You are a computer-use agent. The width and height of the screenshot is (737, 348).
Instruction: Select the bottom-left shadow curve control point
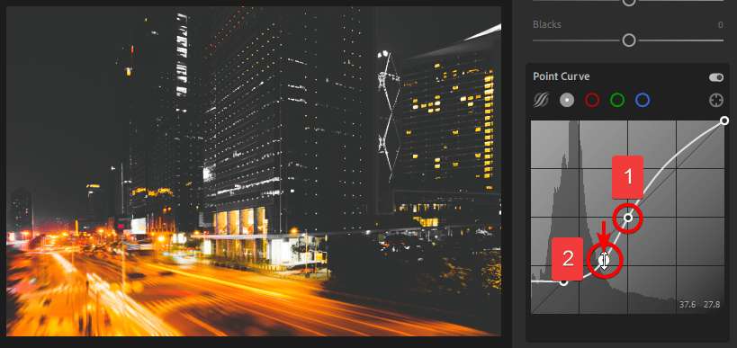563,281
